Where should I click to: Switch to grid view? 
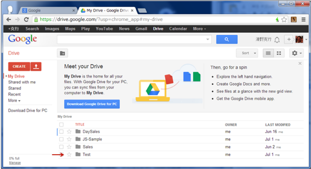(x=279, y=53)
